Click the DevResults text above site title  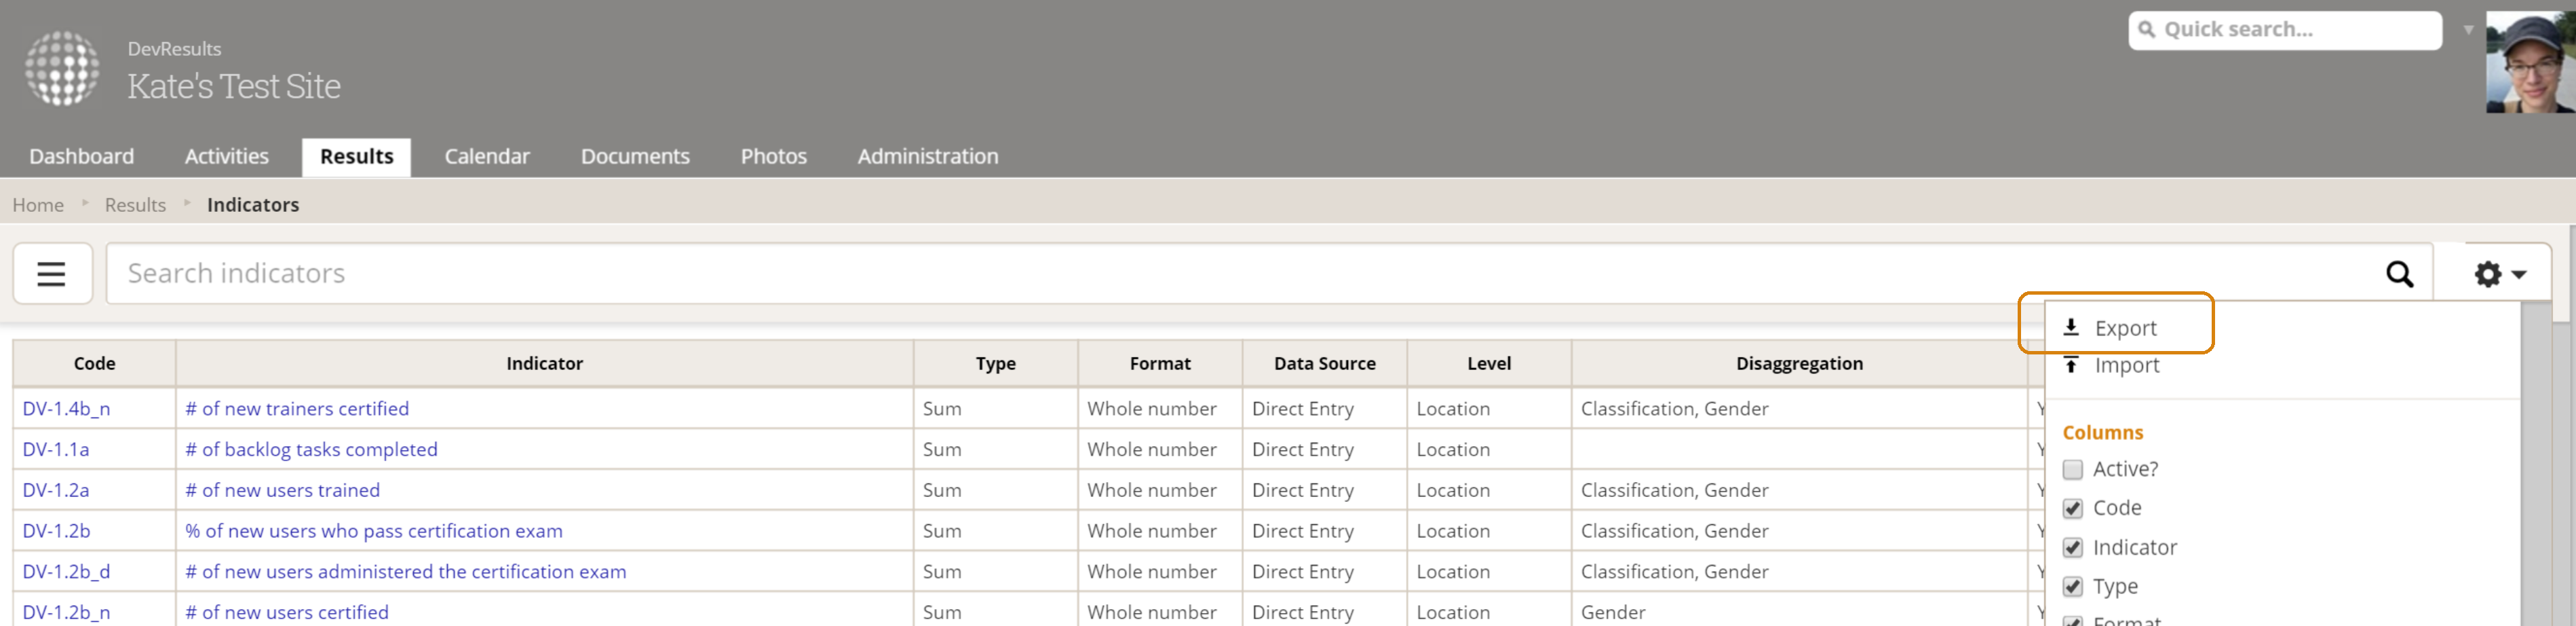tap(174, 49)
